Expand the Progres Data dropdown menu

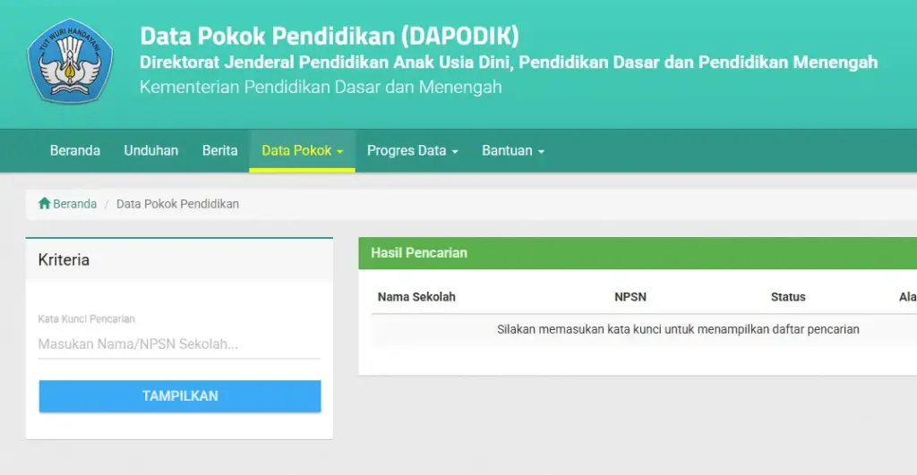[412, 151]
